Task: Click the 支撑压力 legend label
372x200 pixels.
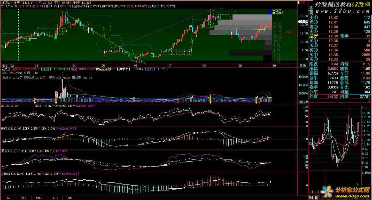Action: point(278,11)
